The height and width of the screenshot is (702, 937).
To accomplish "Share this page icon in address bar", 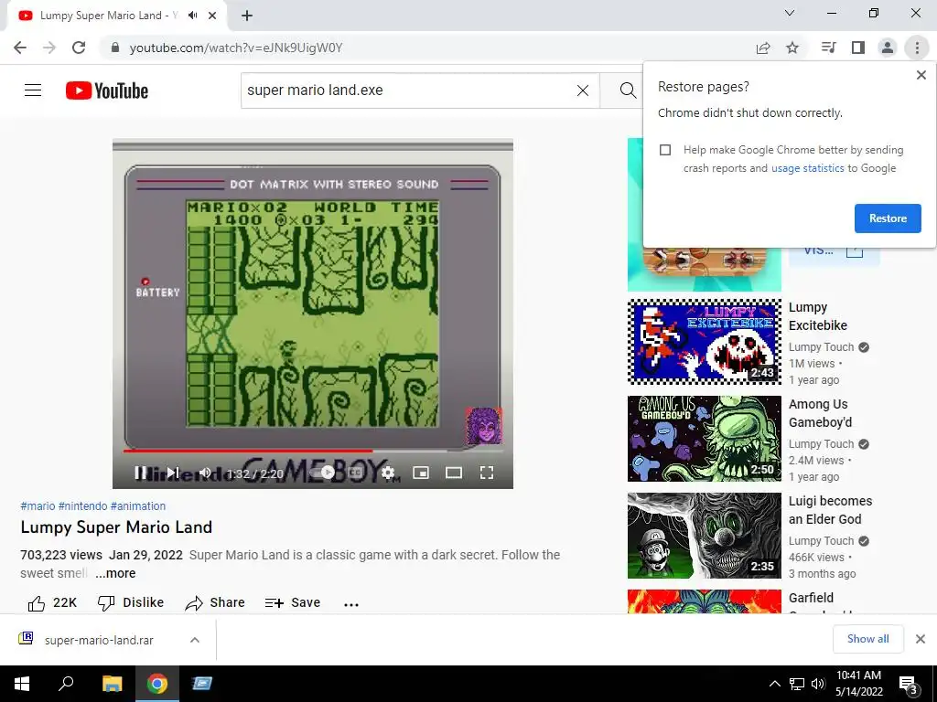I will coord(763,48).
